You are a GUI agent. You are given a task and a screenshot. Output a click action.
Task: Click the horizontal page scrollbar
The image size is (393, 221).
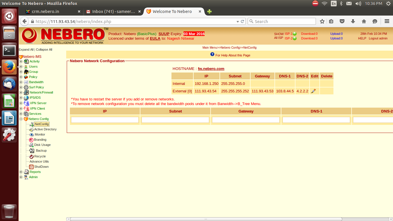206,219
